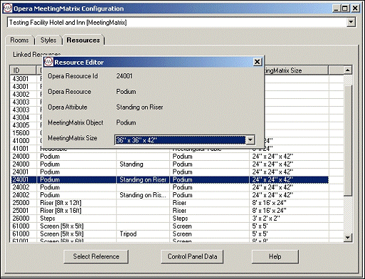Open the MeetingMatrix Size dropdown
This screenshot has width=365, height=279.
click(x=250, y=140)
